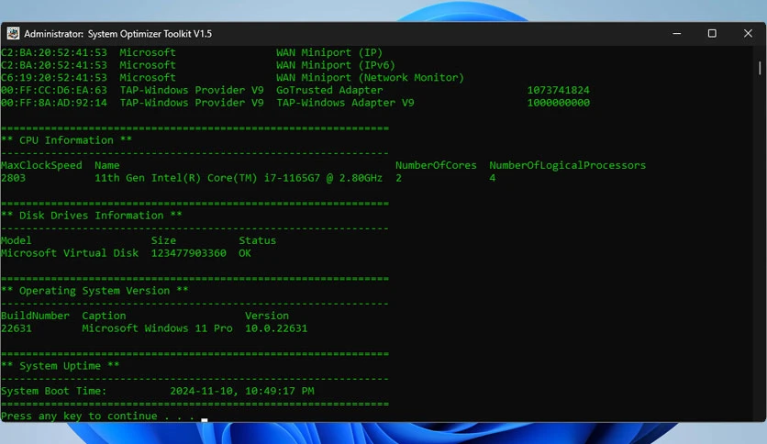This screenshot has width=767, height=444.
Task: Close the System Optimizer Toolkit window
Action: coord(748,33)
